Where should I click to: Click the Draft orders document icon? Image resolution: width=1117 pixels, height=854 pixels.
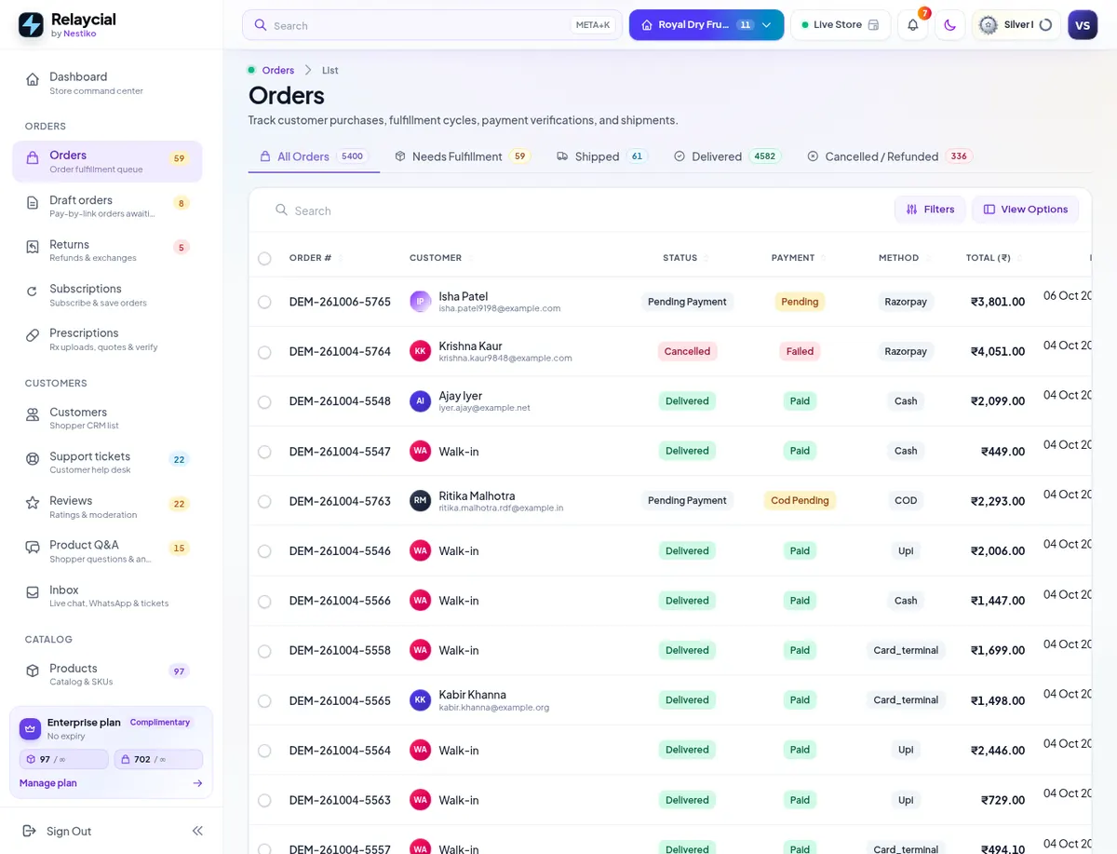33,202
